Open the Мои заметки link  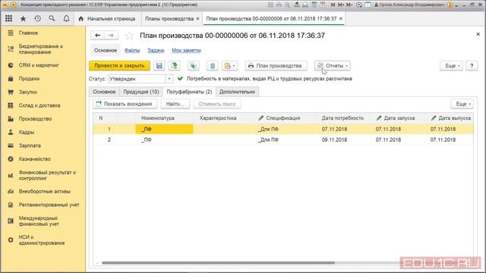[x=186, y=50]
